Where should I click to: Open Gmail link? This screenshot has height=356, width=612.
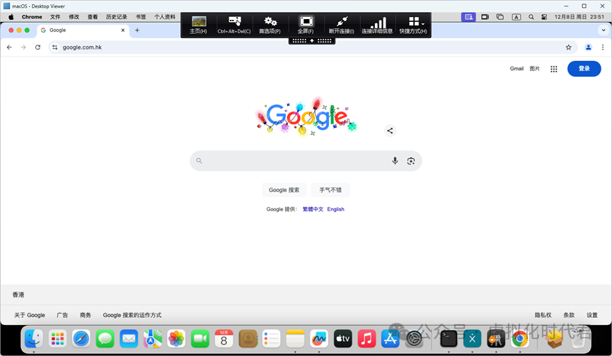click(516, 69)
